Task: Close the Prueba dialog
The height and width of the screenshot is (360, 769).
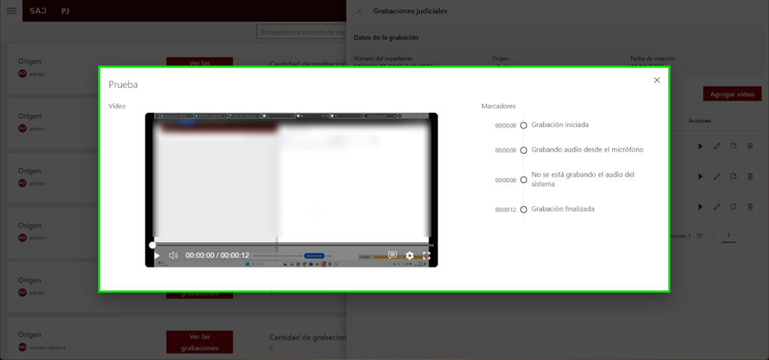Action: 657,80
